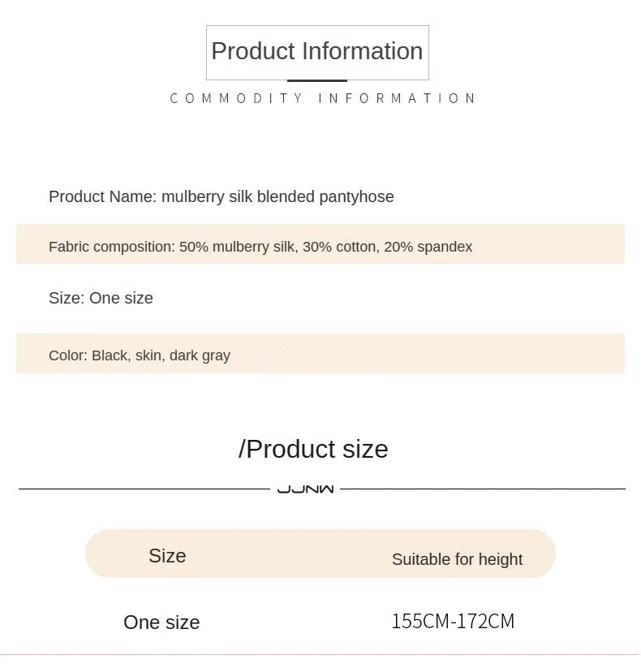The width and height of the screenshot is (641, 672).
Task: Click the Size column header
Action: click(x=167, y=556)
